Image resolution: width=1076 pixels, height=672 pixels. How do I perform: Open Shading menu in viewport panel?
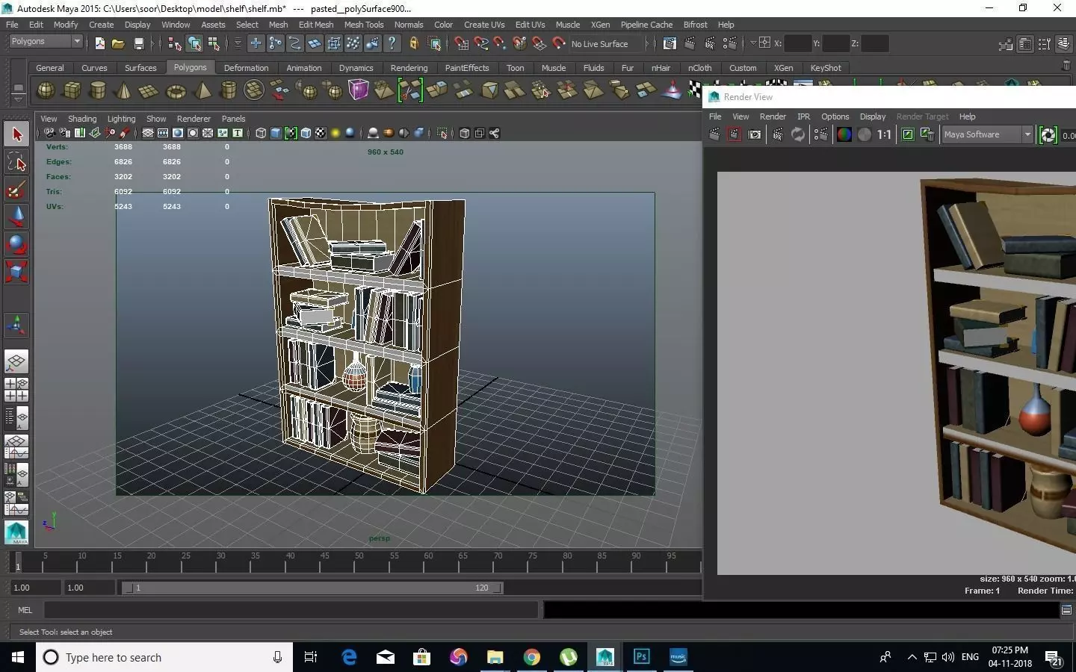[82, 119]
